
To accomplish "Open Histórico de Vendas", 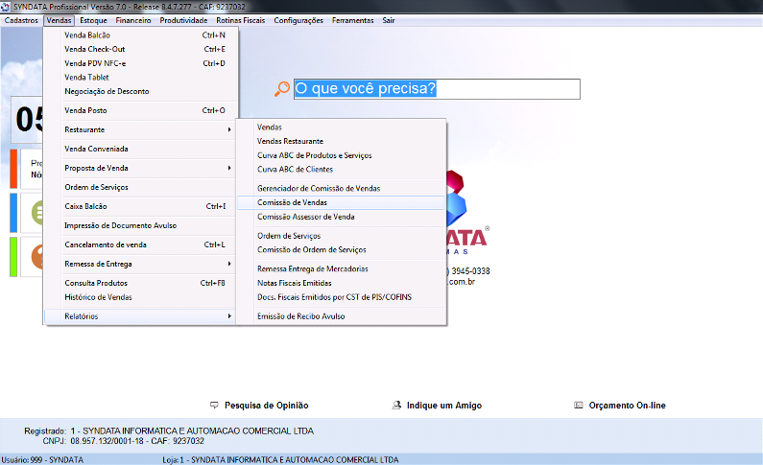I will point(140,297).
